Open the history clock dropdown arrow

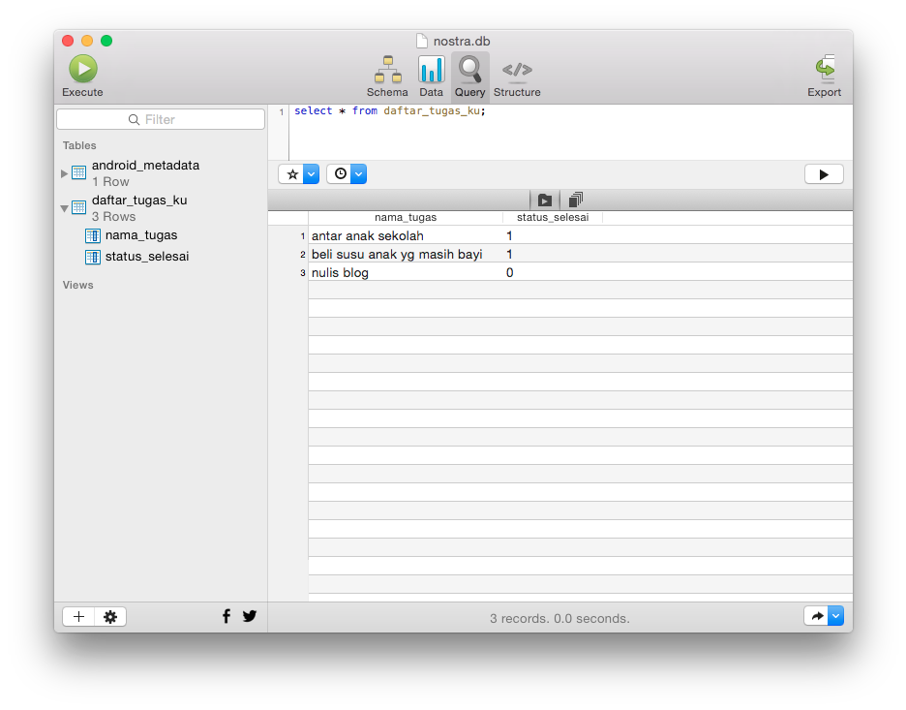tap(359, 174)
